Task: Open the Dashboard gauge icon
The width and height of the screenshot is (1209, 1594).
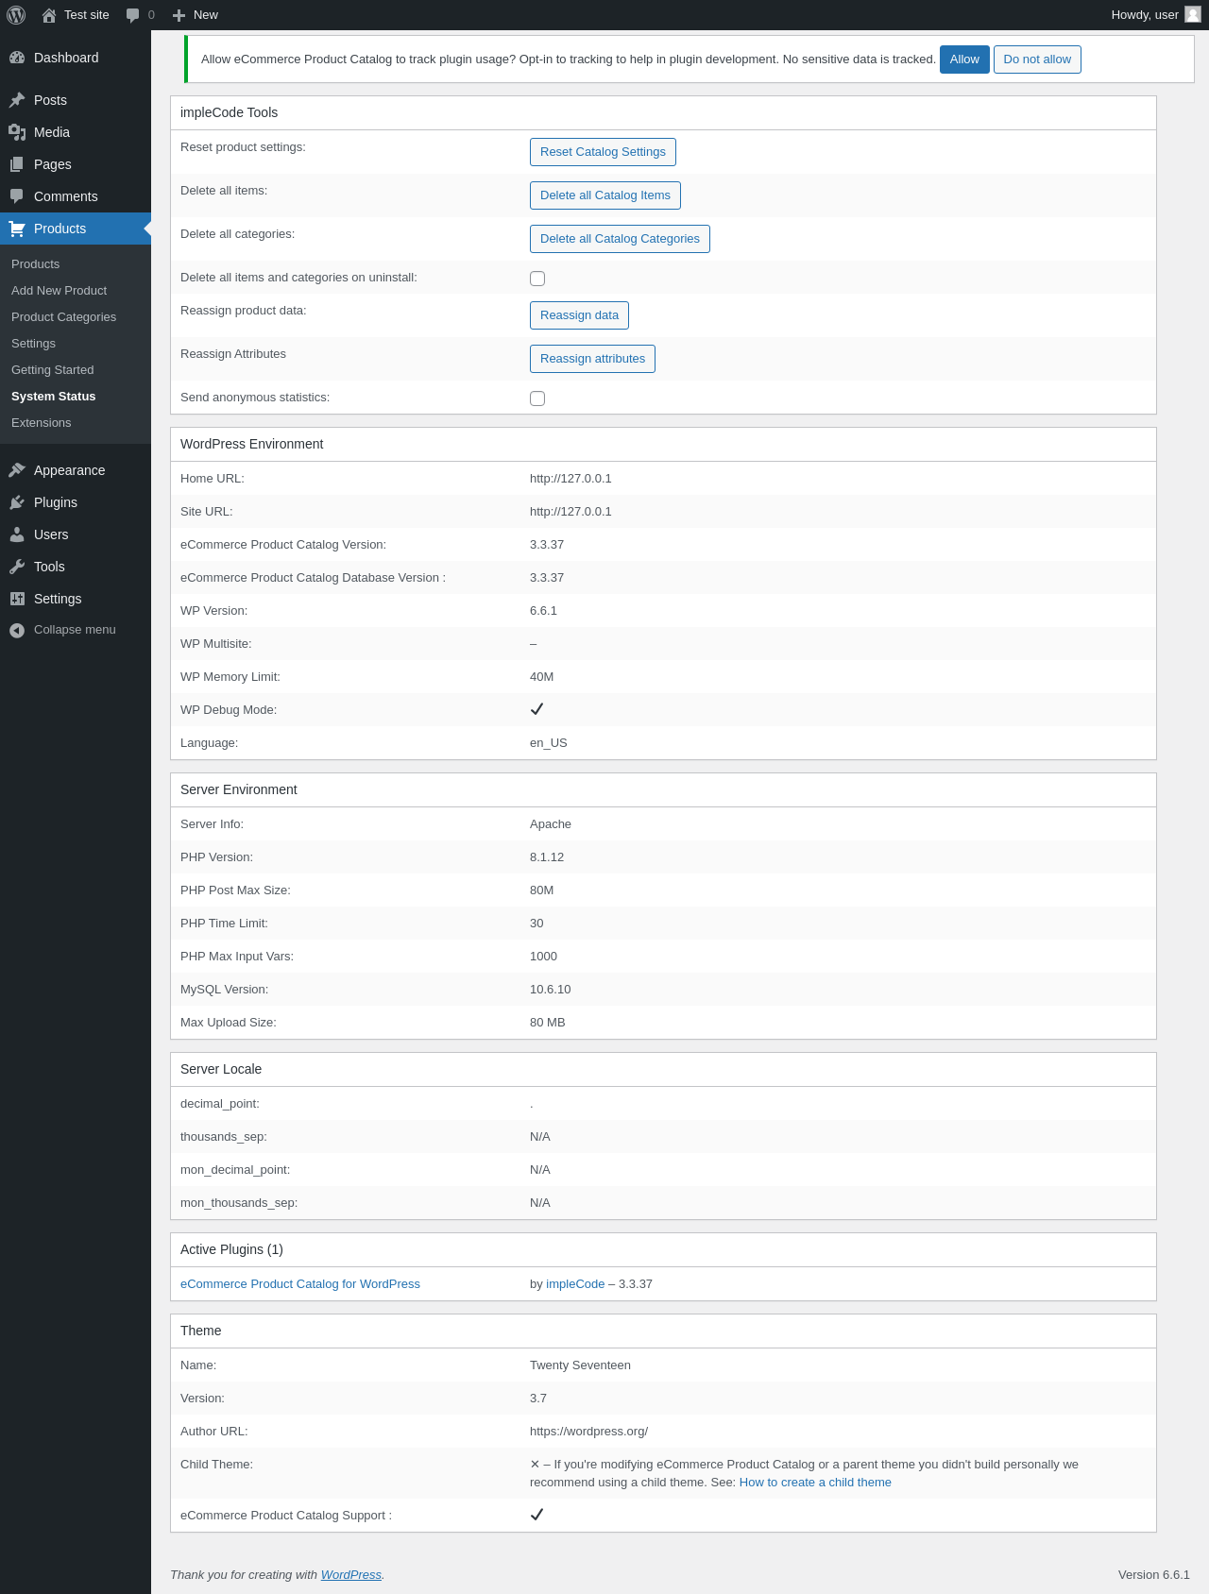Action: 17,58
